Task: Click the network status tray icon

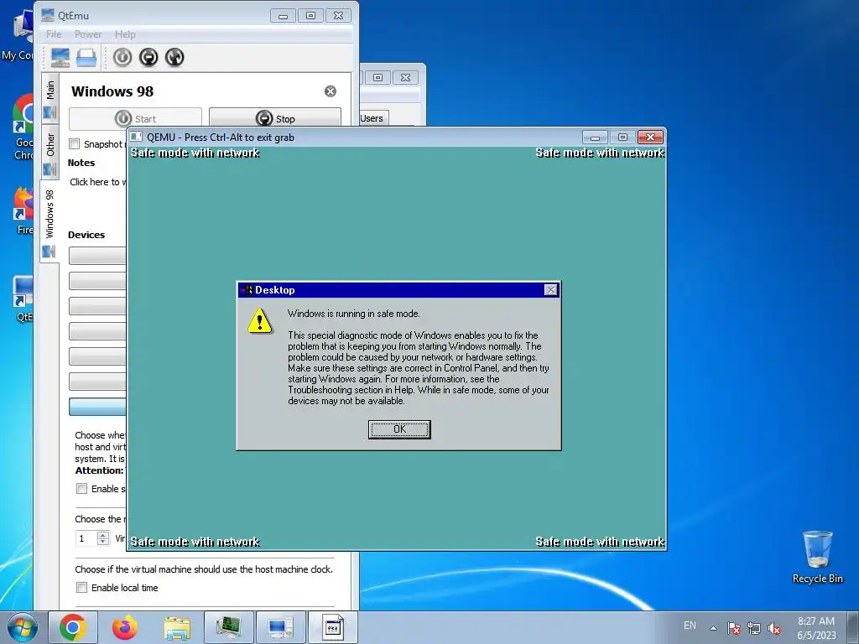Action: pos(754,628)
